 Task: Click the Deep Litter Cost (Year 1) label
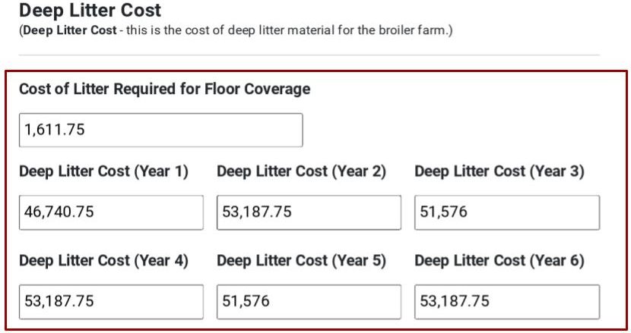103,171
